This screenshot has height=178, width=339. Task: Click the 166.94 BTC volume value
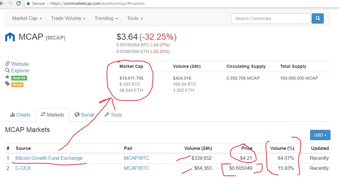(x=185, y=84)
